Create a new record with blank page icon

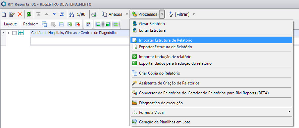(4, 15)
